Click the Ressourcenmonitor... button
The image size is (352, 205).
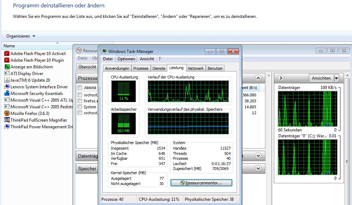201,183
